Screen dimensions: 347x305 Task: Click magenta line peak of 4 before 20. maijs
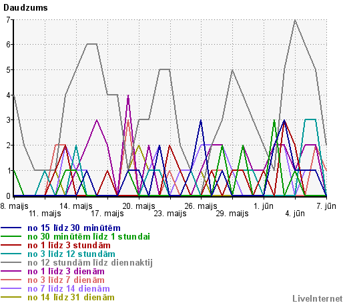128,95
